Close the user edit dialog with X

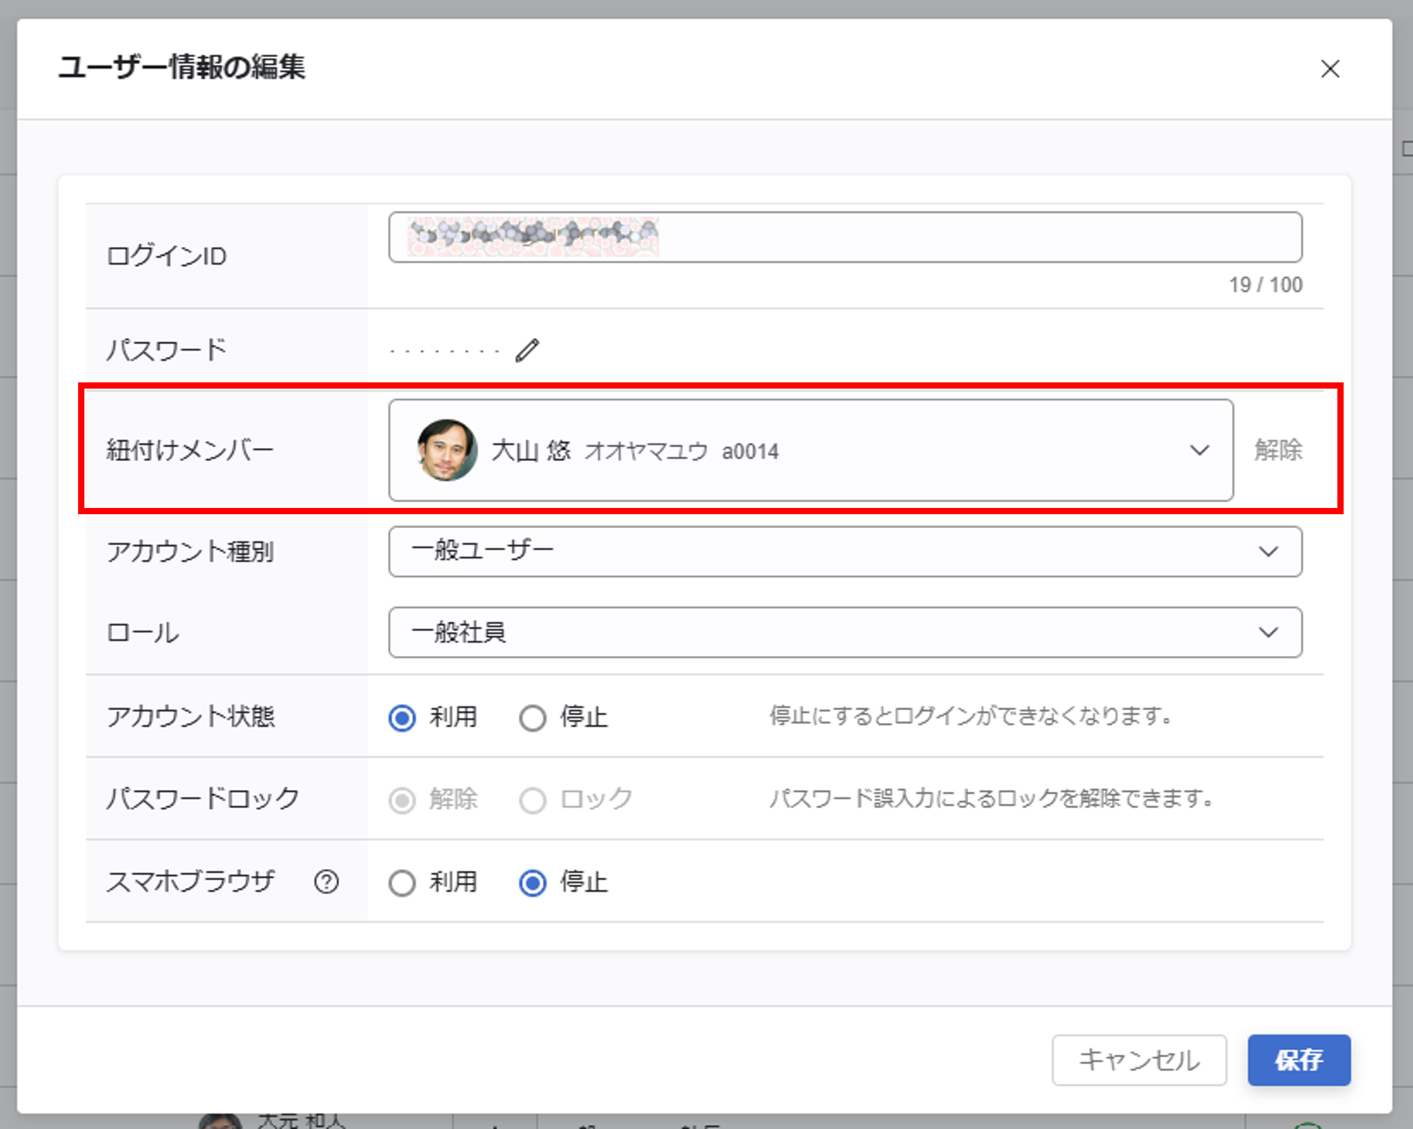[x=1330, y=69]
